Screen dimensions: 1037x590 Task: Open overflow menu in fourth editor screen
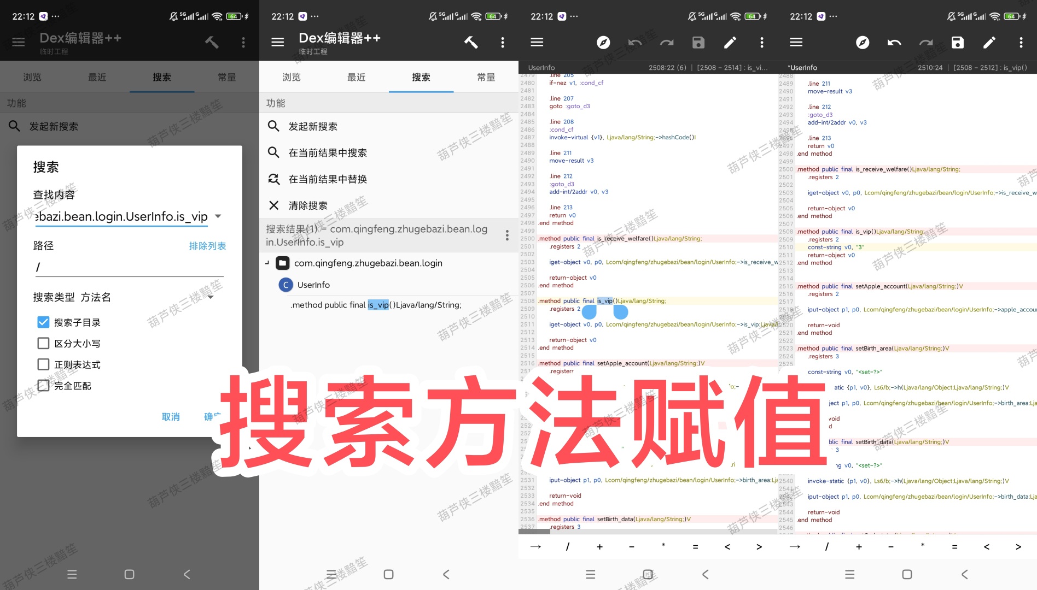point(1021,42)
